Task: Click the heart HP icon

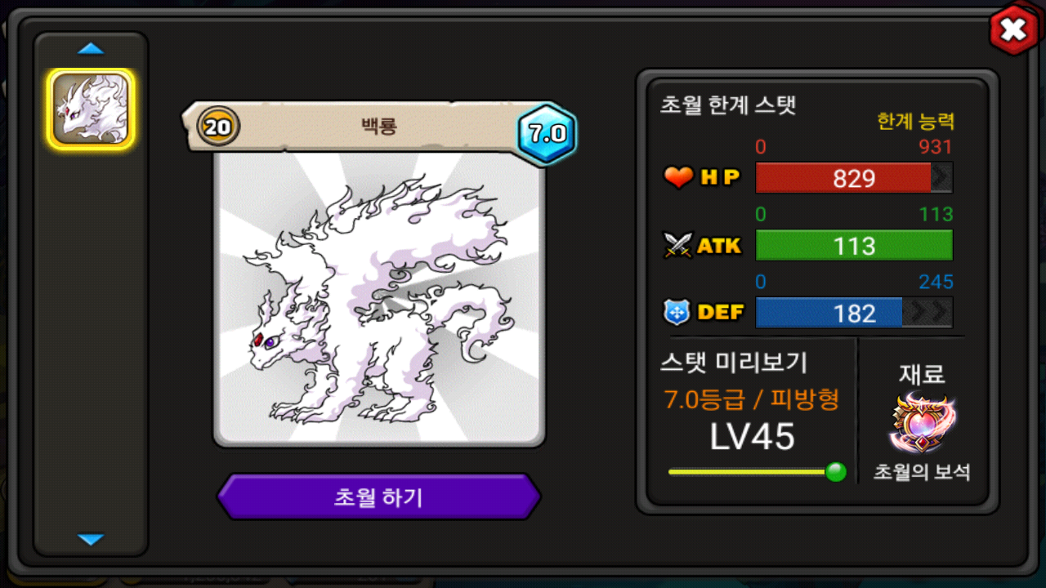Action: pyautogui.click(x=678, y=177)
